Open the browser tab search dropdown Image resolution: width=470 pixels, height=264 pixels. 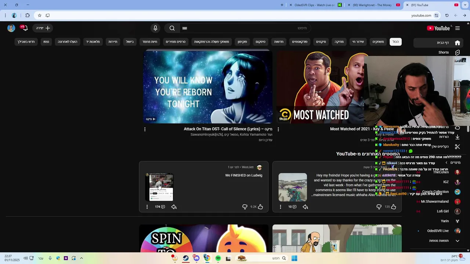[x=465, y=5]
